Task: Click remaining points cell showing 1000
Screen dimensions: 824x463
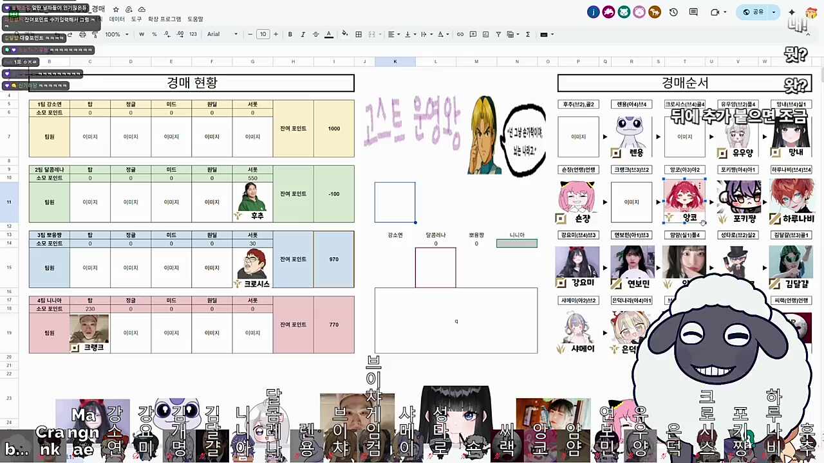Action: point(333,129)
